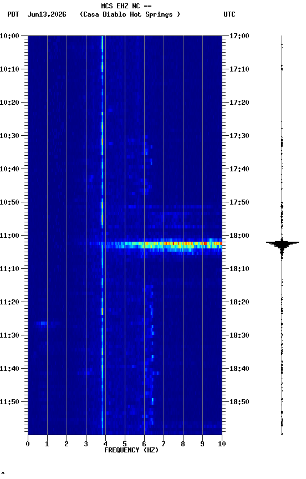Click the date 'Jun13,2026'
This screenshot has height=479, width=306.
pos(47,14)
